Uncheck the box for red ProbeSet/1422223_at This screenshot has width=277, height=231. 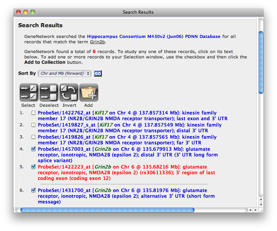(x=33, y=167)
